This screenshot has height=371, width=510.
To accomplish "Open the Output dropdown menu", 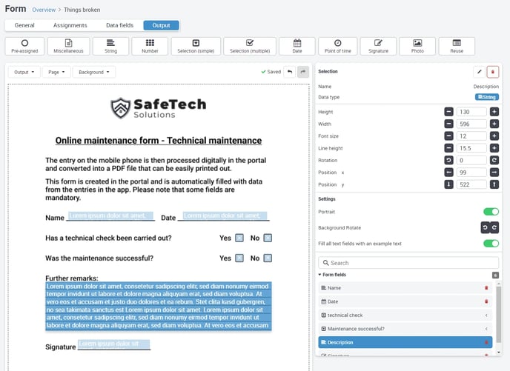I will point(24,72).
